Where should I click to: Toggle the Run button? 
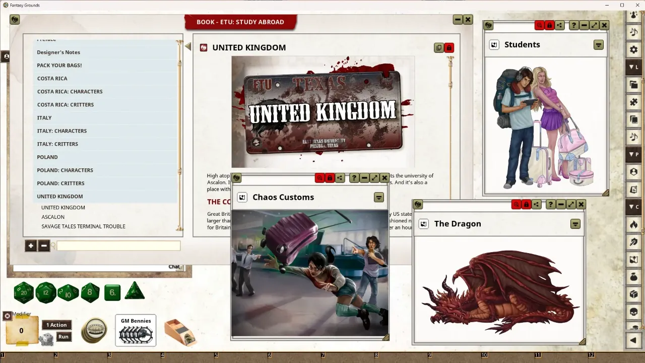pyautogui.click(x=63, y=337)
